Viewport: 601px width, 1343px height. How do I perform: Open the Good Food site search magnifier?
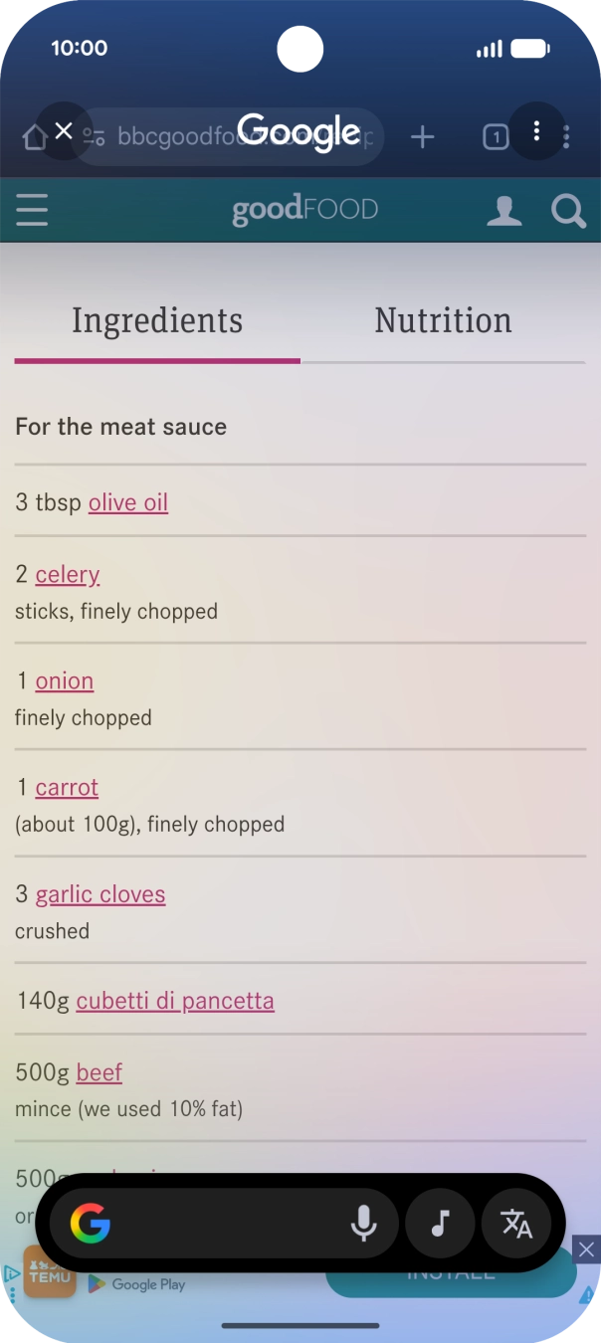click(568, 211)
